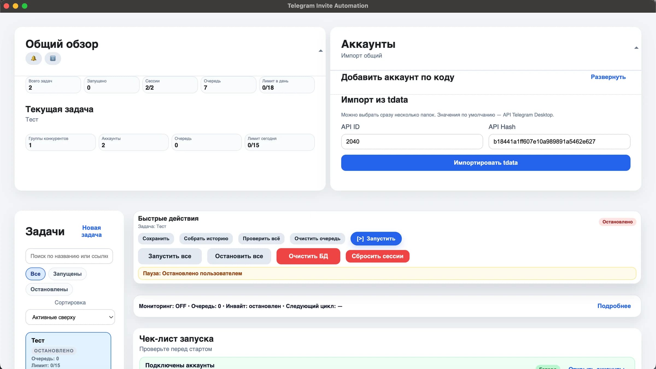
Task: Click the API Hash input field
Action: (x=559, y=142)
